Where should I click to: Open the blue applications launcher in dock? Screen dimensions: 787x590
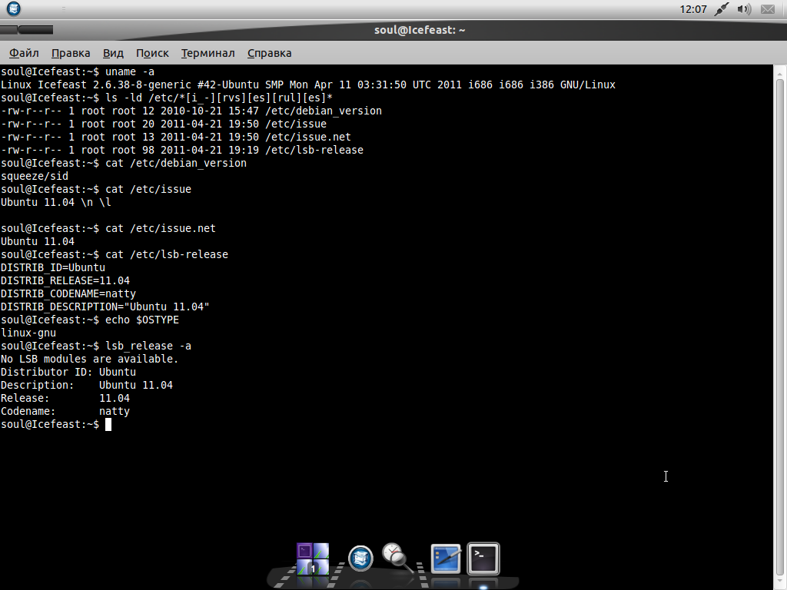pos(360,558)
